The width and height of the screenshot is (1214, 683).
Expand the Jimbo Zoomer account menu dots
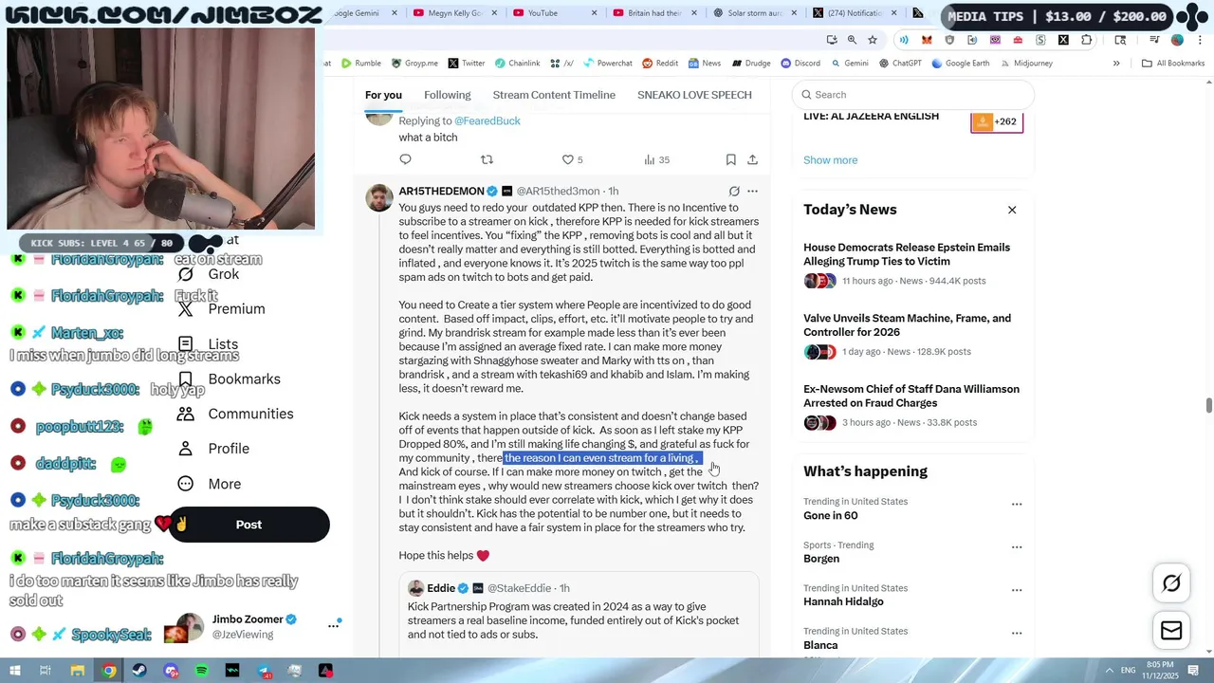(x=333, y=626)
